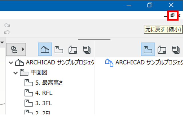Select ARCHICAD サンプルプロジェクト item in right pane

tap(149, 62)
